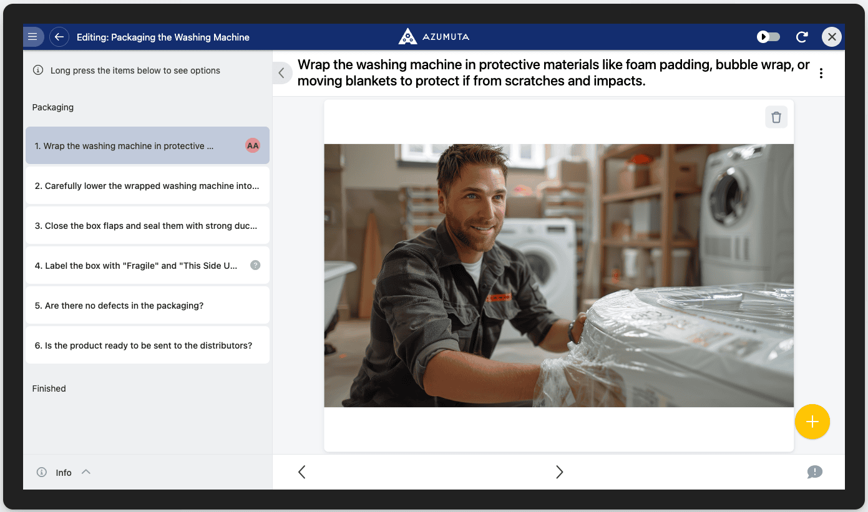868x512 pixels.
Task: Close the editor with X button
Action: click(831, 37)
